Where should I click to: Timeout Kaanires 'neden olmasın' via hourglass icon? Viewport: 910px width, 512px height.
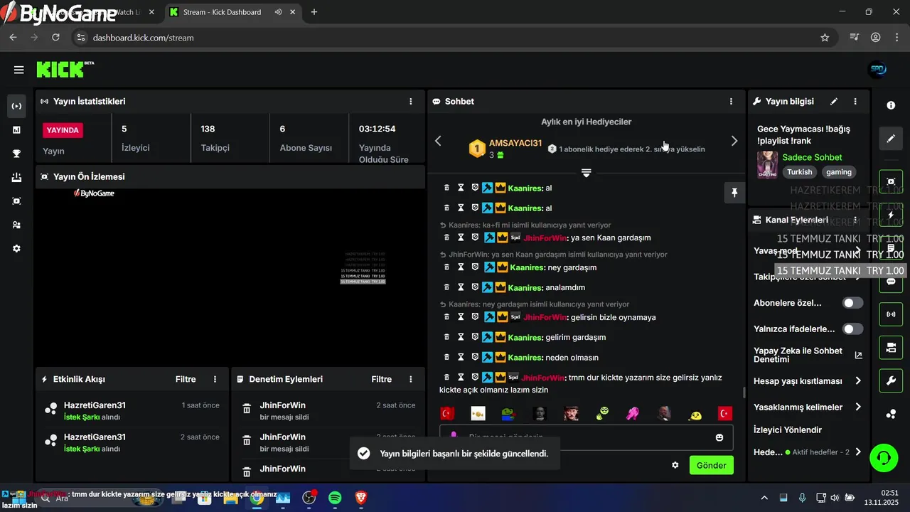(461, 357)
